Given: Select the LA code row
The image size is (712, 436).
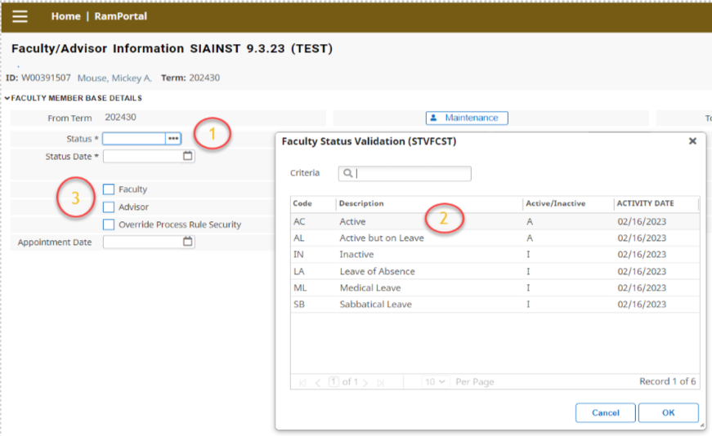Looking at the screenshot, I should [495, 271].
